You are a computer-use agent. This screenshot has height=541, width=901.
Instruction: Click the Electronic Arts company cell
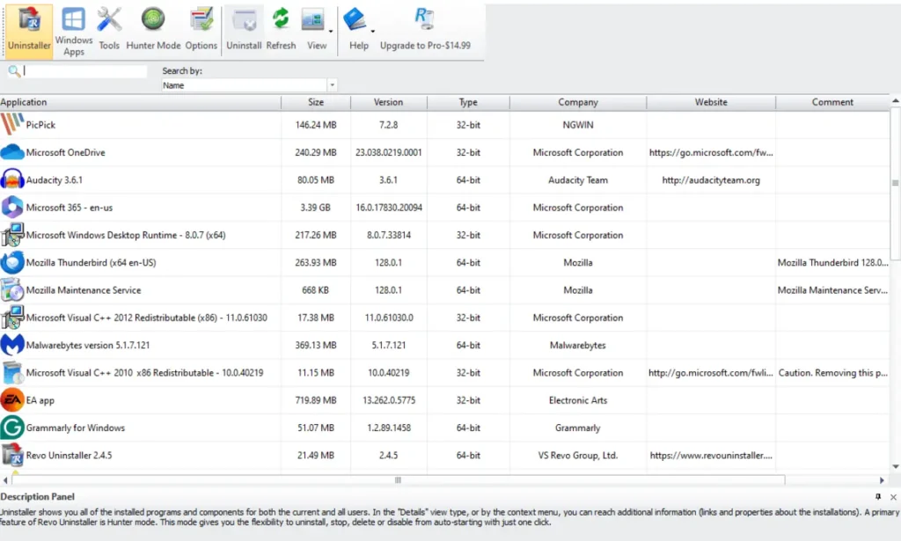pos(578,400)
